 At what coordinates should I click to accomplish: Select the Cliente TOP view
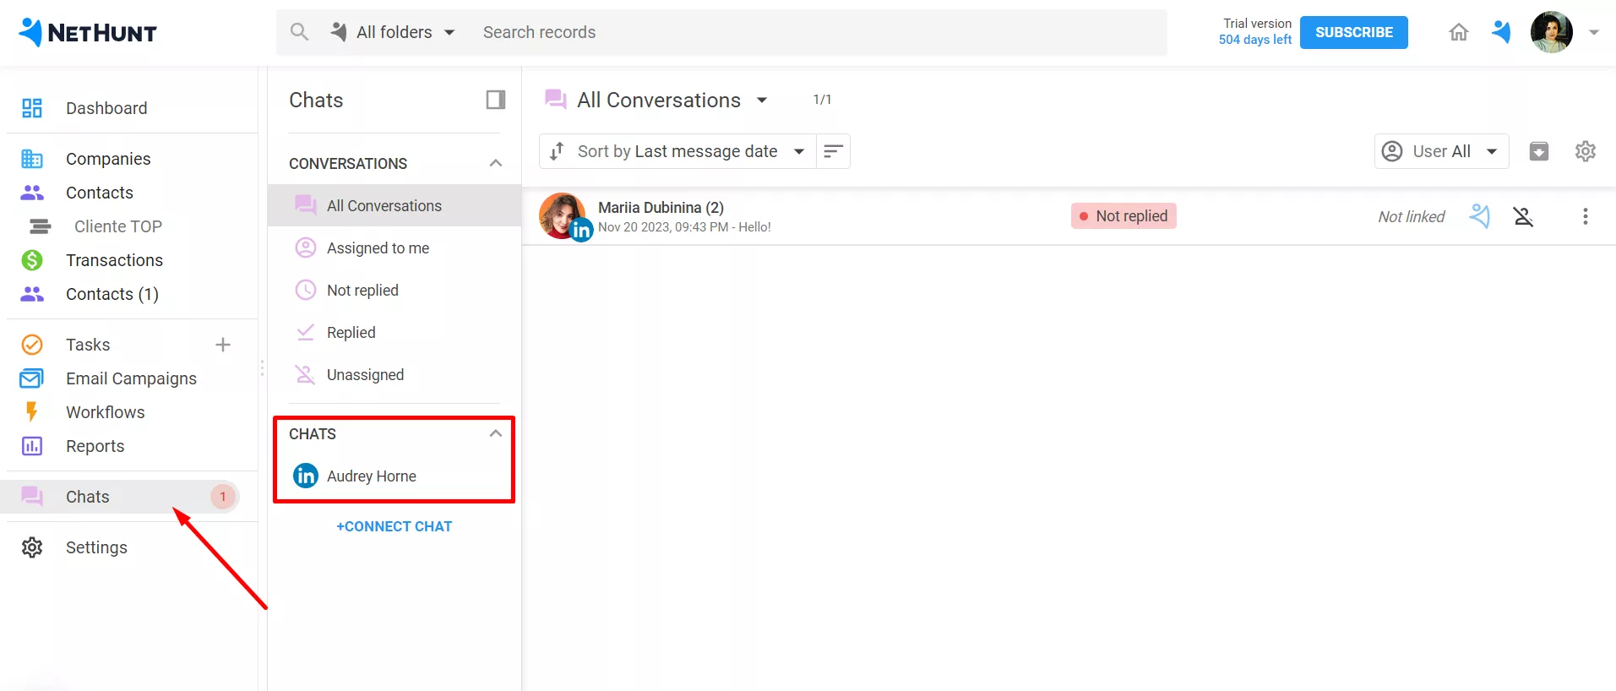tap(118, 226)
